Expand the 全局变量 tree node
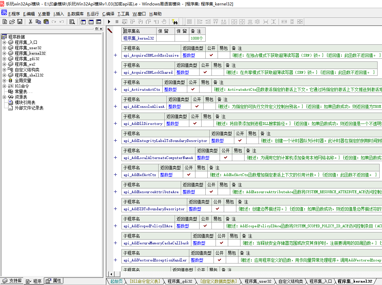The width and height of the screenshot is (382, 285). [x=4, y=81]
